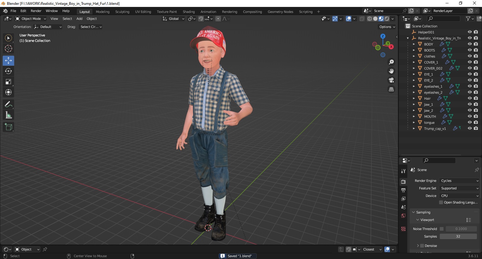Hide the clothes object with eye icon
Viewport: 482px width, 259px height.
click(470, 56)
